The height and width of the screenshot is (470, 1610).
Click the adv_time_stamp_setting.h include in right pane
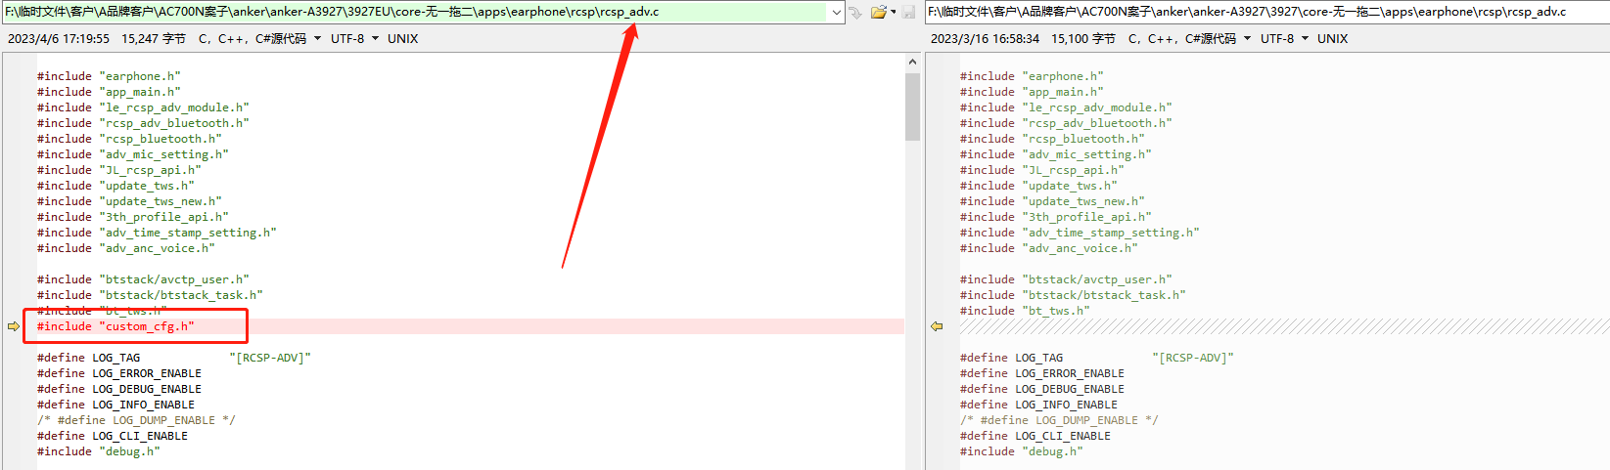[x=1080, y=233]
